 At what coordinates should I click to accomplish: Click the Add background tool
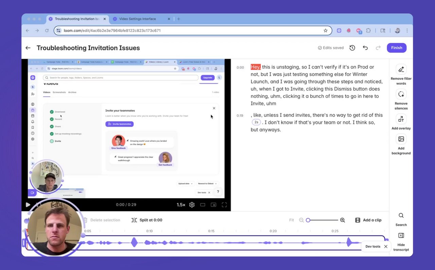coord(401,145)
